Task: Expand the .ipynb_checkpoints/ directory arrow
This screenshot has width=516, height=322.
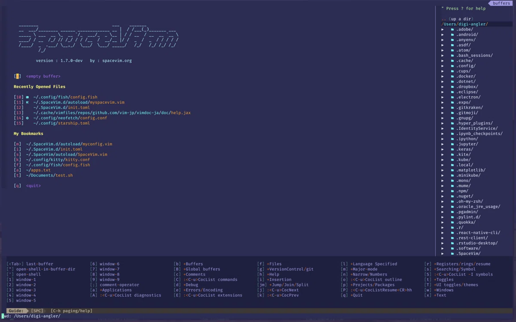Action: pyautogui.click(x=442, y=134)
